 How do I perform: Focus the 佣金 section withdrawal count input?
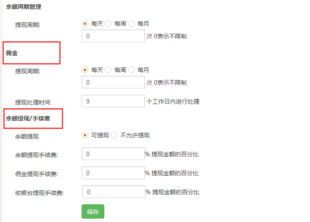[113, 82]
